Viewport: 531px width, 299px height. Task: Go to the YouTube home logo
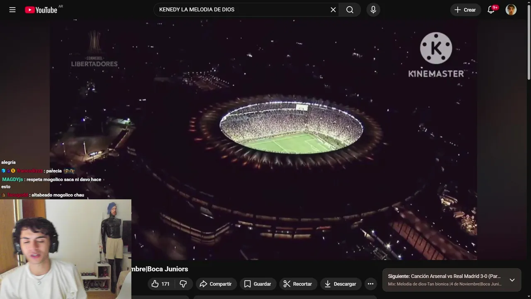coord(41,10)
